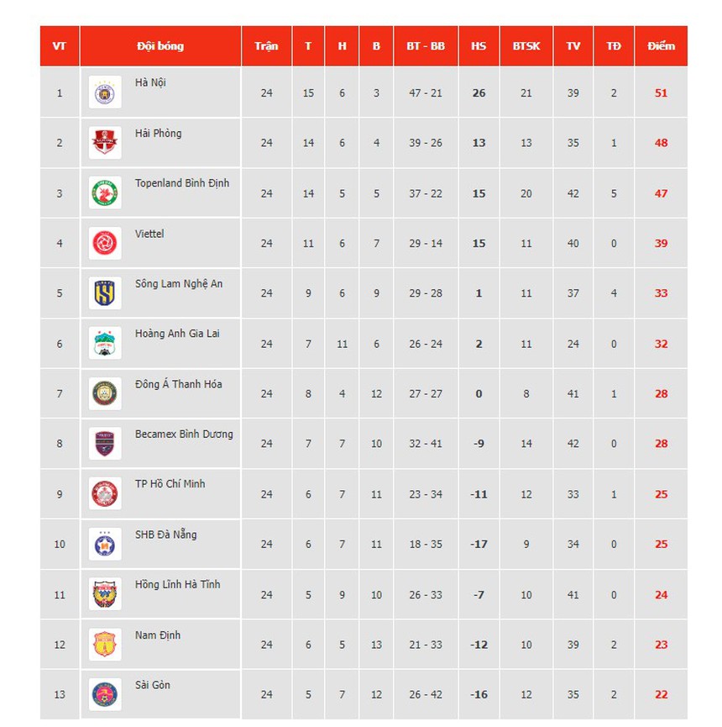Screen dimensions: 722x727
Task: Click the BT - BB column header
Action: point(426,46)
